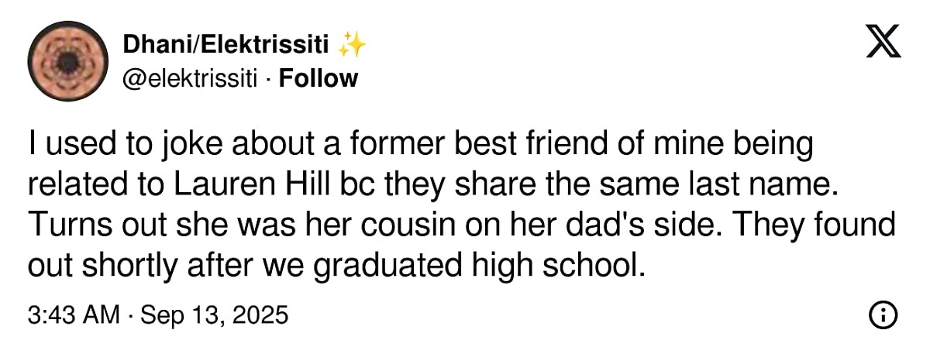Click the @elektrissiti handle
The height and width of the screenshot is (361, 930).
coord(189,78)
